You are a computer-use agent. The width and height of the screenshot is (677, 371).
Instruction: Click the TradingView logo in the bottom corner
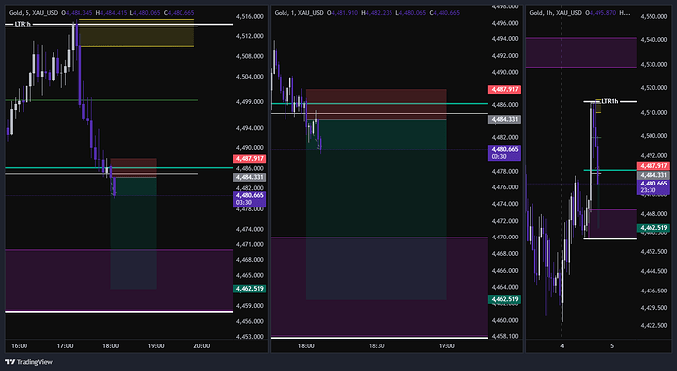tap(28, 362)
